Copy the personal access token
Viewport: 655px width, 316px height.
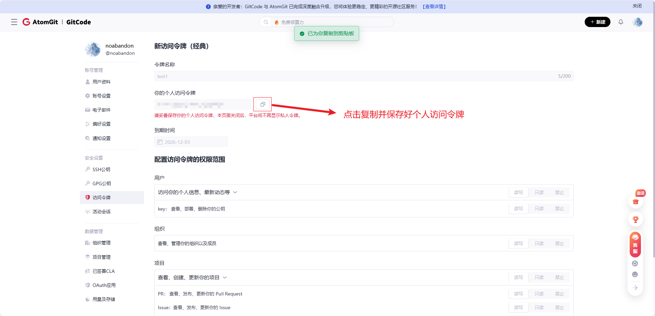point(262,104)
